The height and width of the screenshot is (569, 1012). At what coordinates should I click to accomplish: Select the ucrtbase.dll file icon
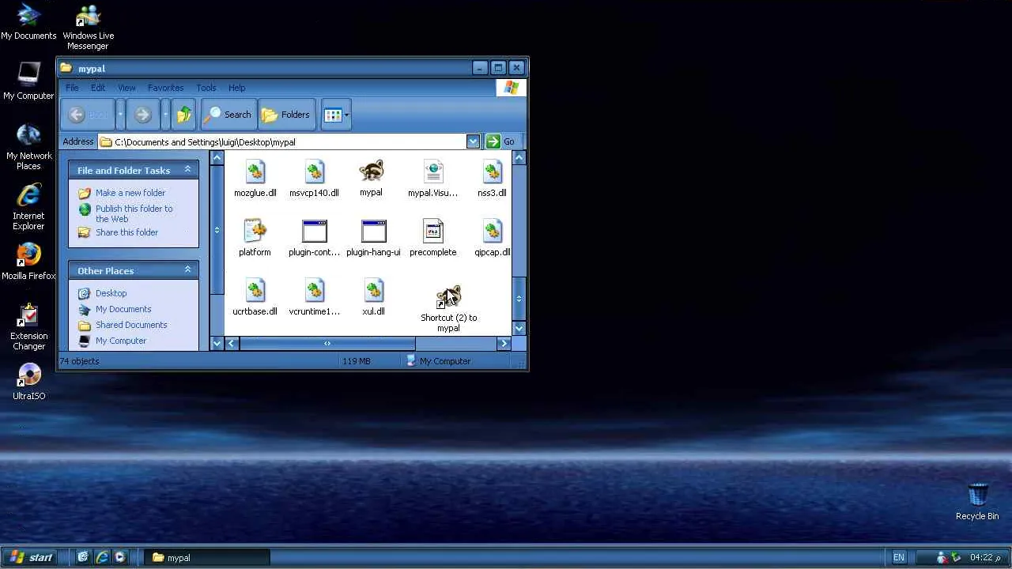click(x=255, y=290)
